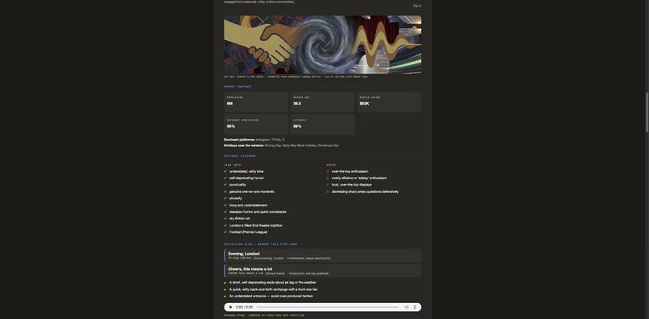Click 'understated, witty tone' list item
This screenshot has width=649, height=319.
(x=246, y=171)
